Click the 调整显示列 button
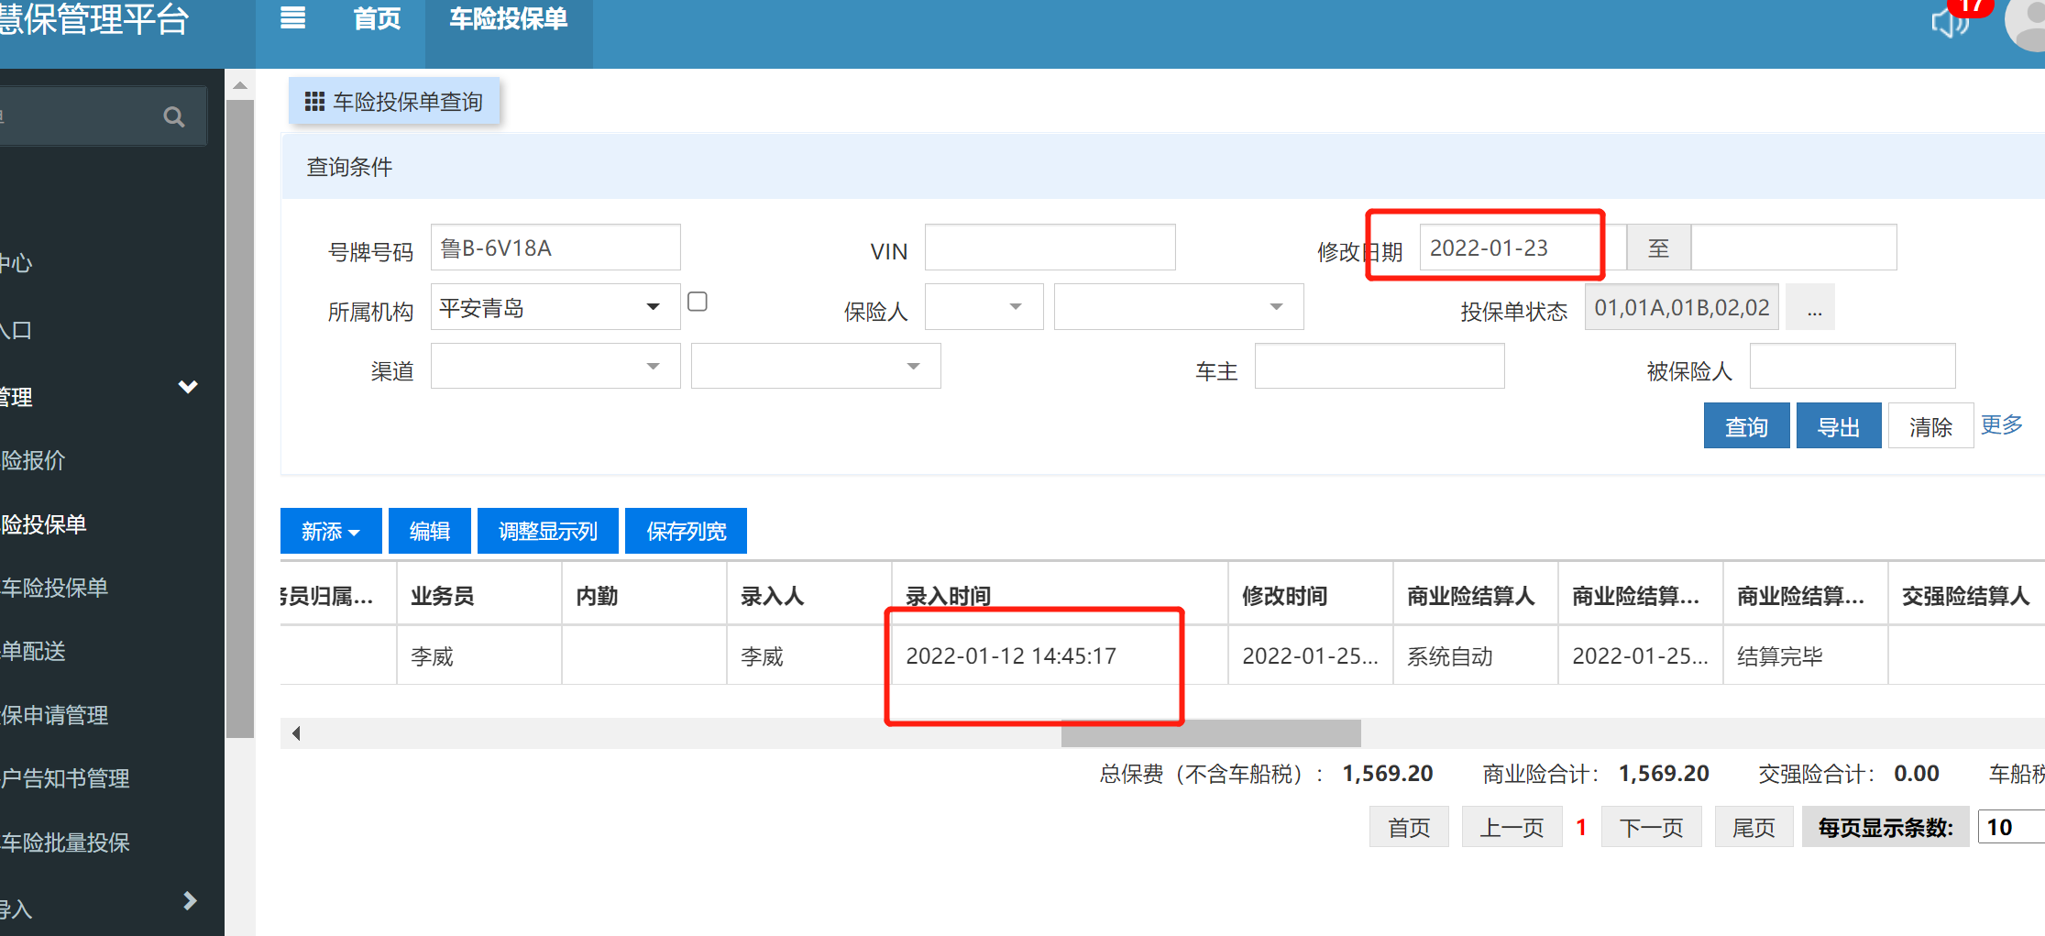 [548, 531]
